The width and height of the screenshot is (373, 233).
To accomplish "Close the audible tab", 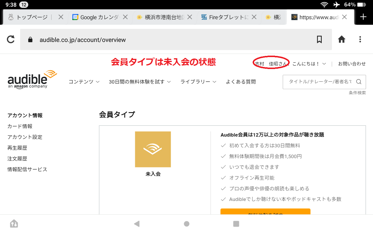I will click(344, 17).
